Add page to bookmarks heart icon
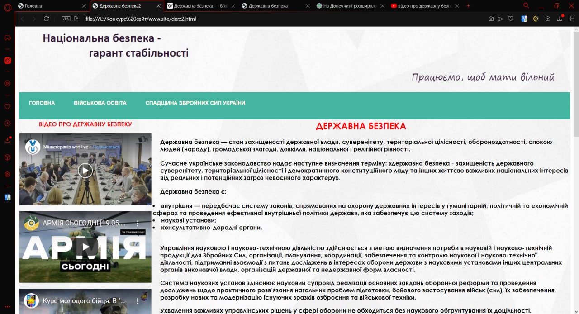The image size is (579, 314). coord(511,19)
